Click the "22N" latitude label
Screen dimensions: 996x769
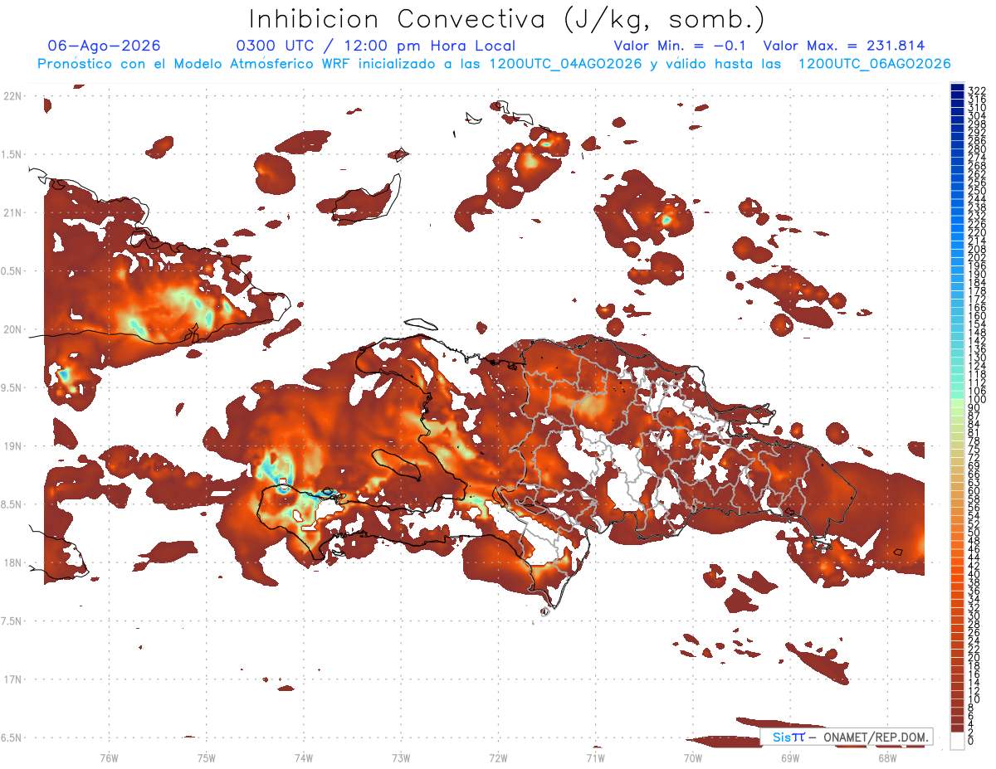[x=12, y=96]
